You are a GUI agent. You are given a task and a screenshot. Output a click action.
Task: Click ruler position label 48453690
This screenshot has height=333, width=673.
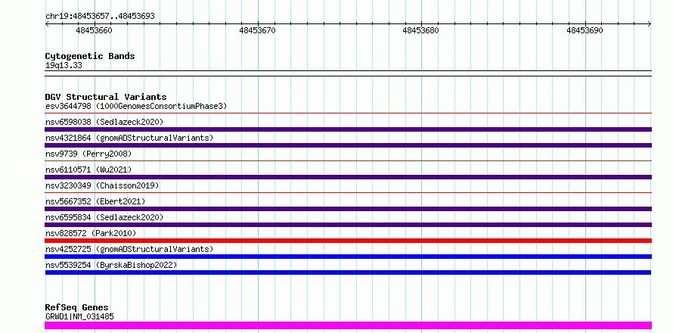tap(585, 30)
